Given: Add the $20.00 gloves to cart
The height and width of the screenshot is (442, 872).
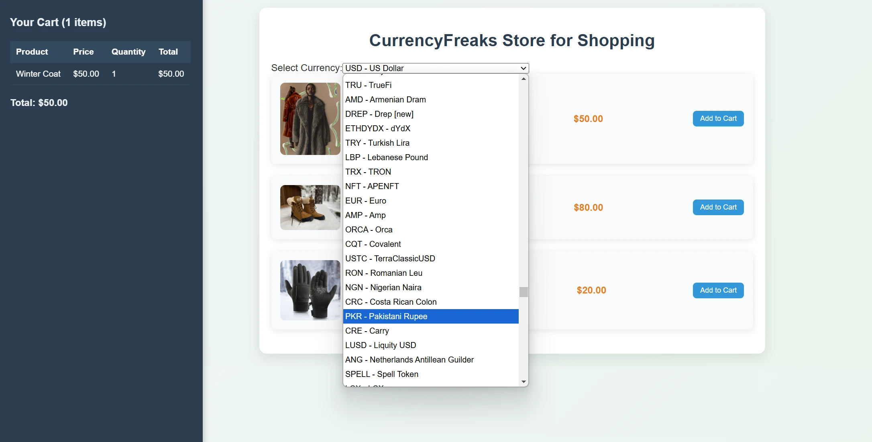Looking at the screenshot, I should tap(718, 290).
